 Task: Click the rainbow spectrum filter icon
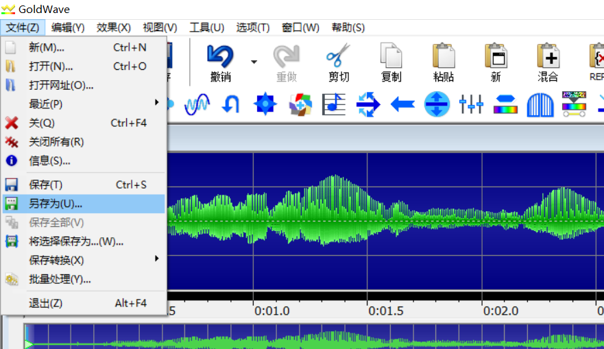coord(505,104)
